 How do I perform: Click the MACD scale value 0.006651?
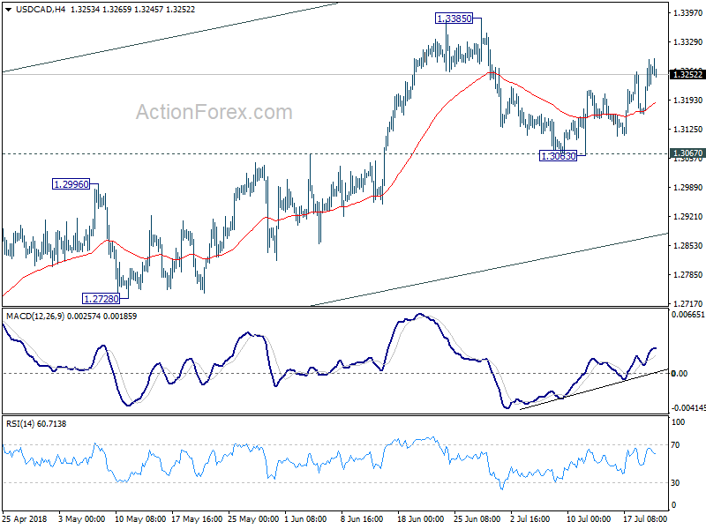pyautogui.click(x=688, y=315)
